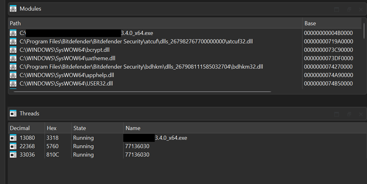The width and height of the screenshot is (367, 184).
Task: Click the icon beside the uxtheme.dll module
Action: [13, 58]
